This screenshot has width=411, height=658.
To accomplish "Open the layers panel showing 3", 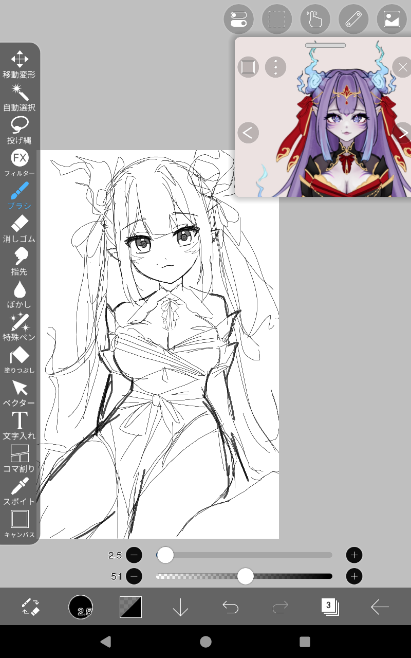I will [x=330, y=607].
